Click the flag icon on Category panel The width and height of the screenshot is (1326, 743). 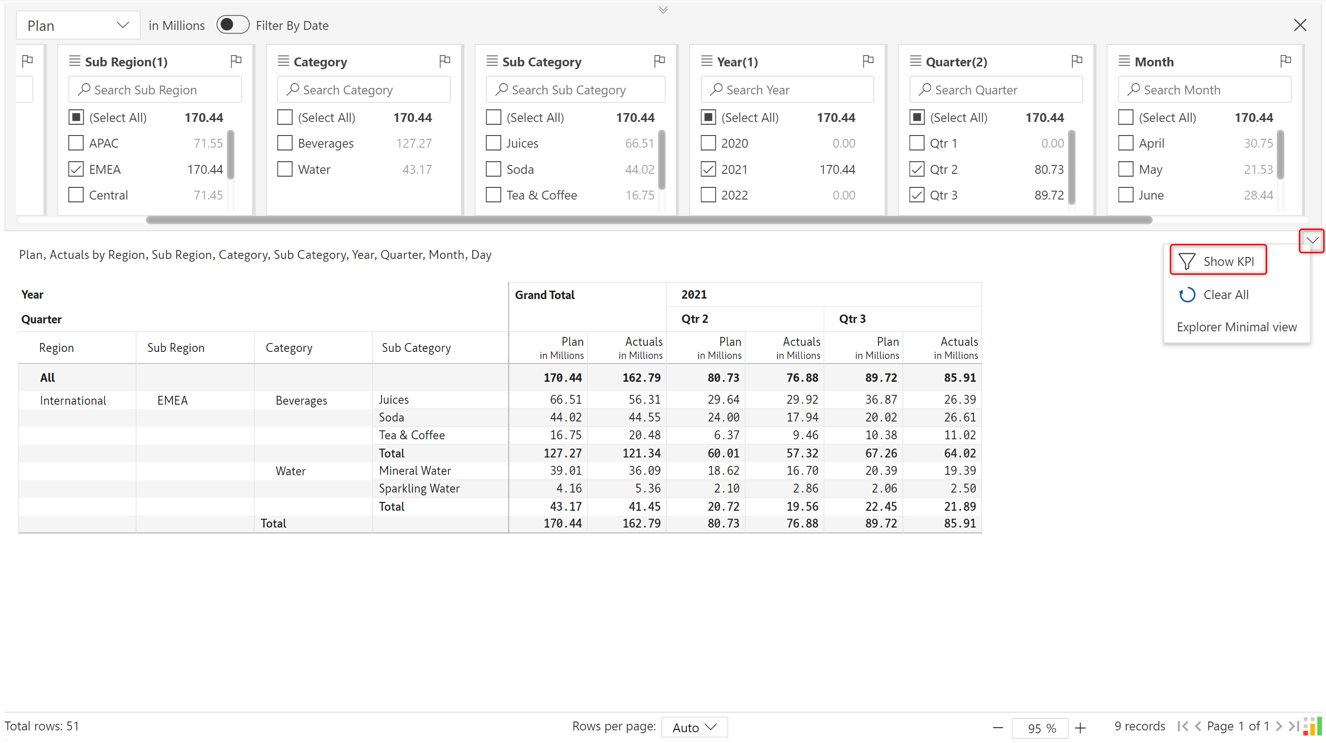(445, 61)
